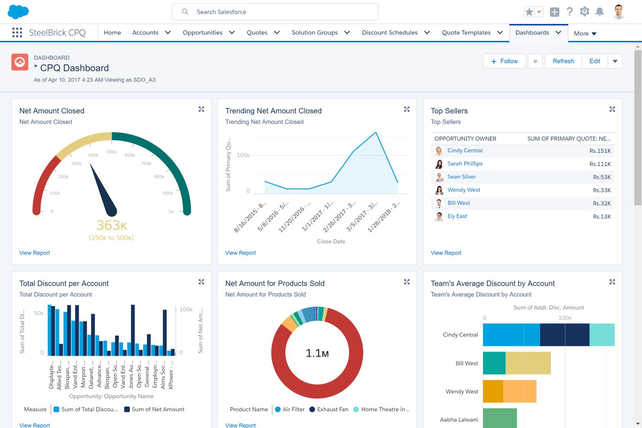Screen dimensions: 642x428
Task: Open Cindy Central's profile link
Action: point(465,151)
